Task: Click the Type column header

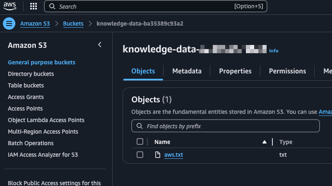Action: pos(286,142)
